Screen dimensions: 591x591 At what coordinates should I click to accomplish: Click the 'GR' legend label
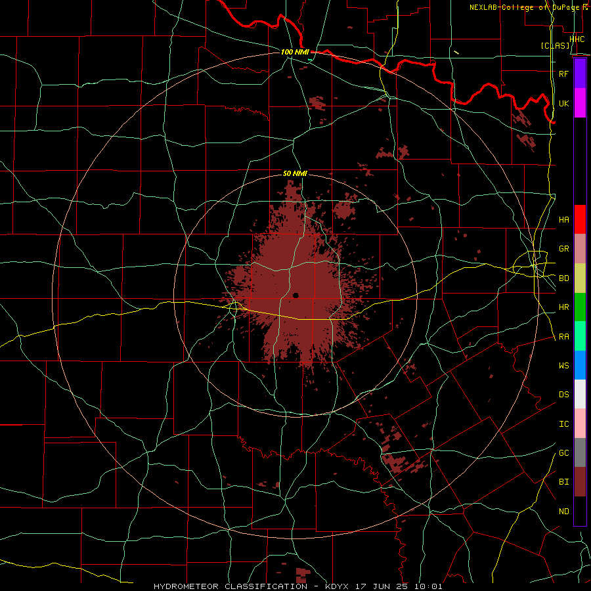563,249
